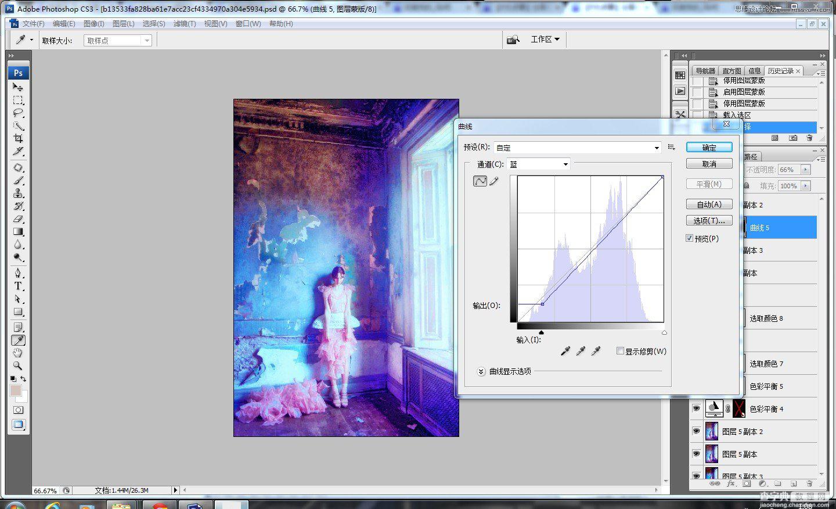Select the Move tool
Image resolution: width=836 pixels, height=509 pixels.
click(18, 87)
